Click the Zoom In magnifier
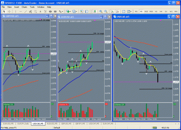Viewport: 181px width, 130px height. [x=101, y=11]
